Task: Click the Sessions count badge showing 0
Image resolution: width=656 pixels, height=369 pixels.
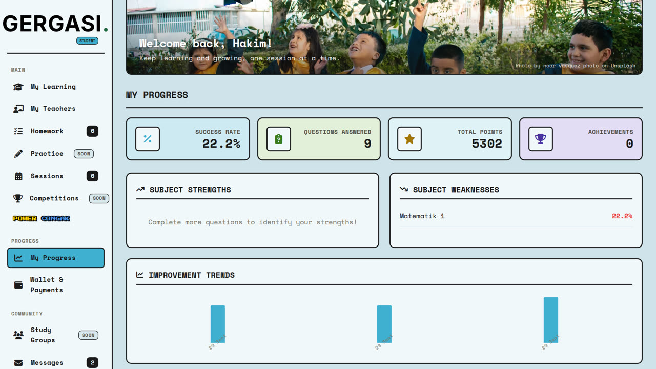Action: point(92,176)
